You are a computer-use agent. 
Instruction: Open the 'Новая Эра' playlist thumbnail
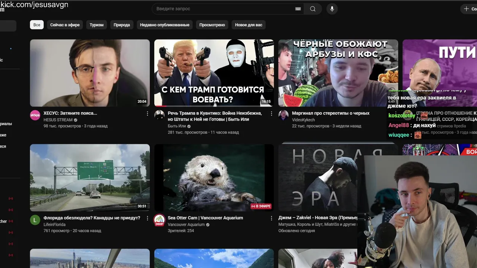[318, 178]
